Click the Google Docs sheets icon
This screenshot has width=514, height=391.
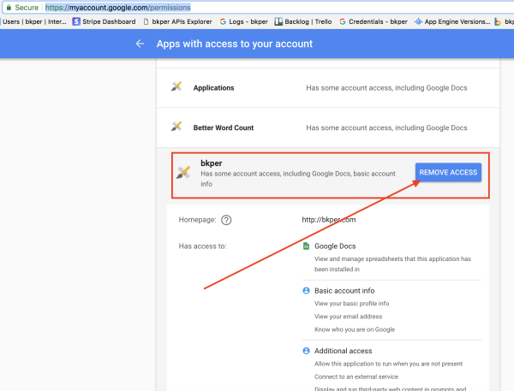tap(306, 246)
